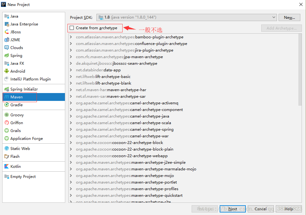The image size is (306, 215).
Task: Click the IntelliJ logo in title bar
Action: (3, 4)
